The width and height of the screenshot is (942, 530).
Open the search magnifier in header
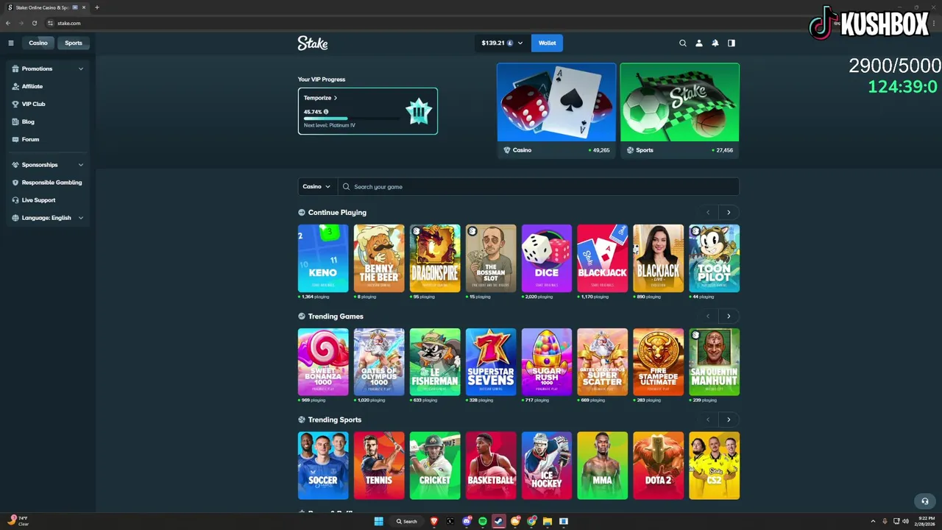[683, 43]
